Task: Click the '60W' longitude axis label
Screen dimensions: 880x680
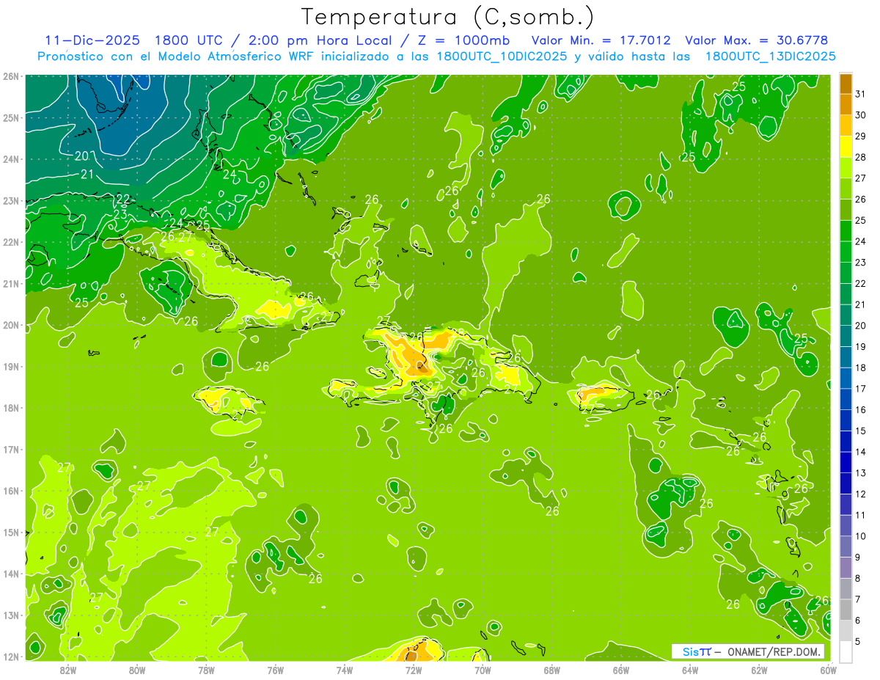Action: [828, 670]
